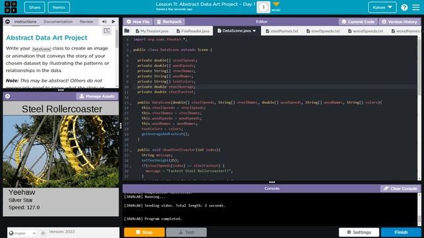
Task: Open the Settings button
Action: tap(359, 232)
